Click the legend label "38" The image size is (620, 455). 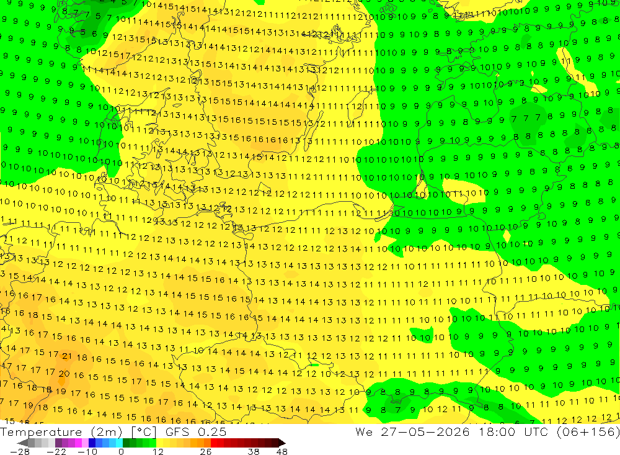pos(254,451)
